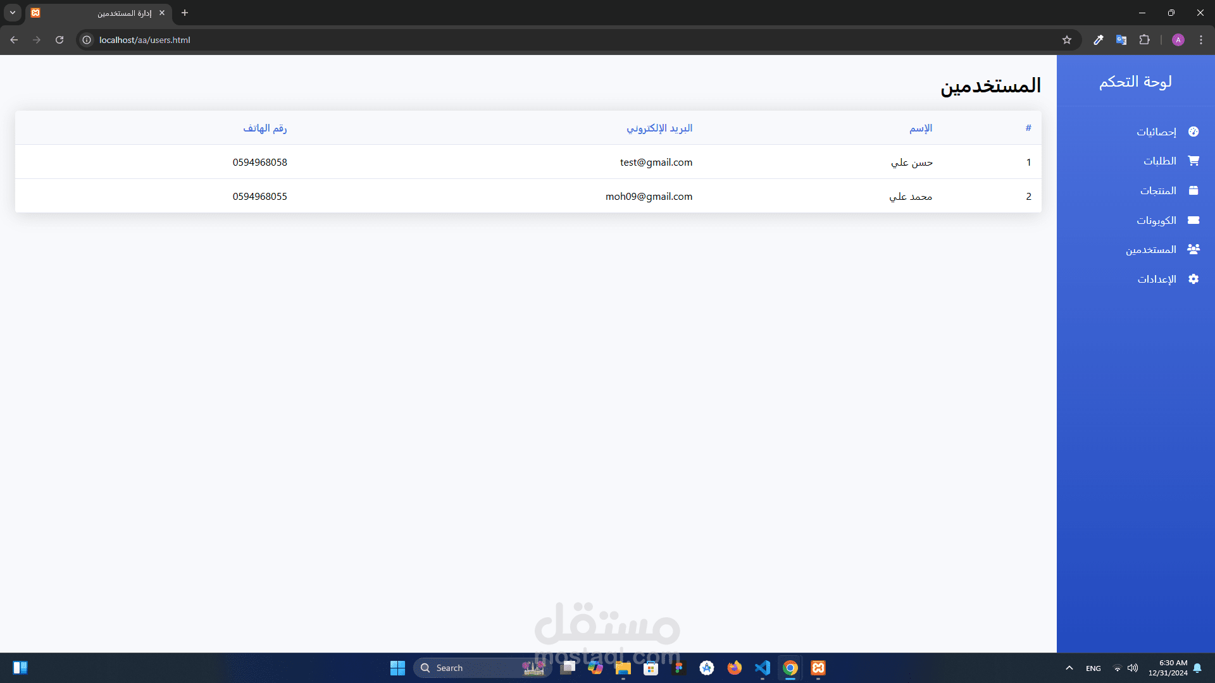Show hidden system tray icons chevron
Image resolution: width=1215 pixels, height=683 pixels.
(1069, 668)
